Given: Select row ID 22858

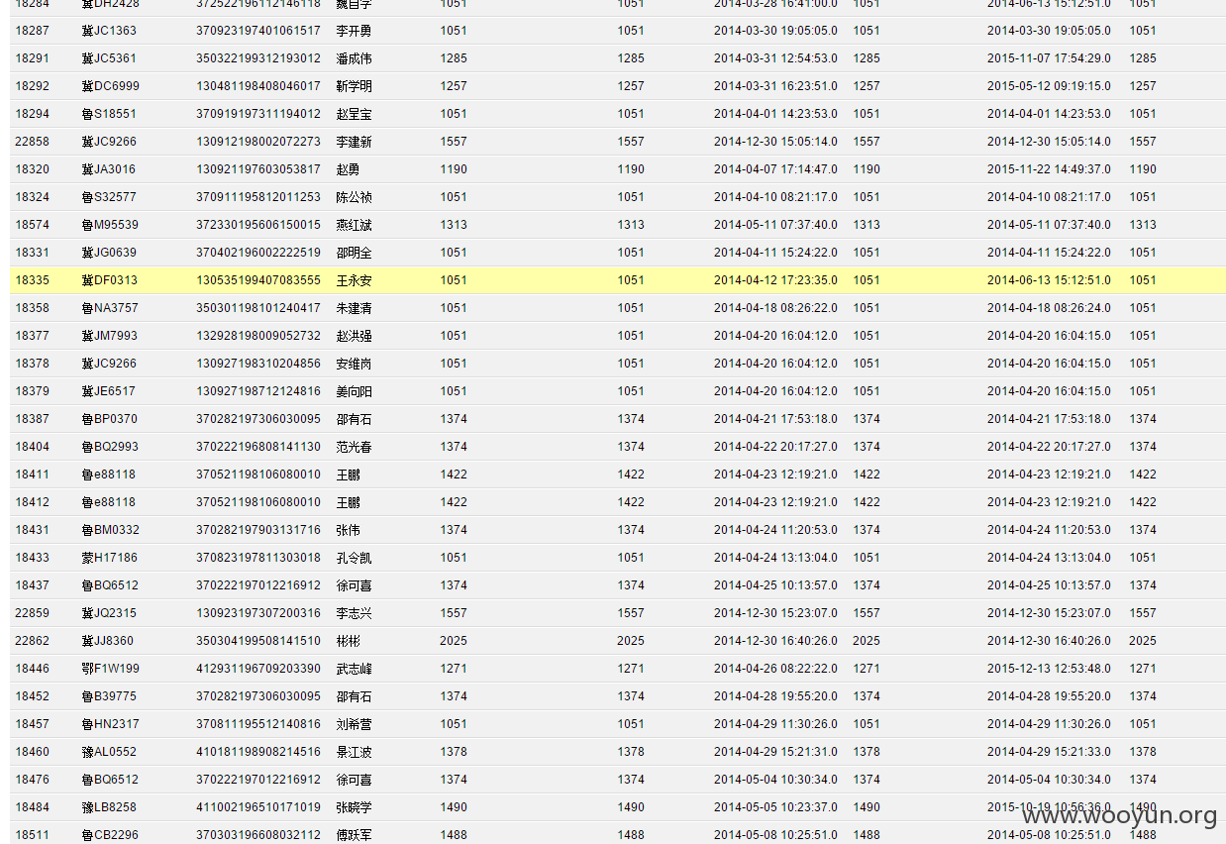Looking at the screenshot, I should coord(32,142).
